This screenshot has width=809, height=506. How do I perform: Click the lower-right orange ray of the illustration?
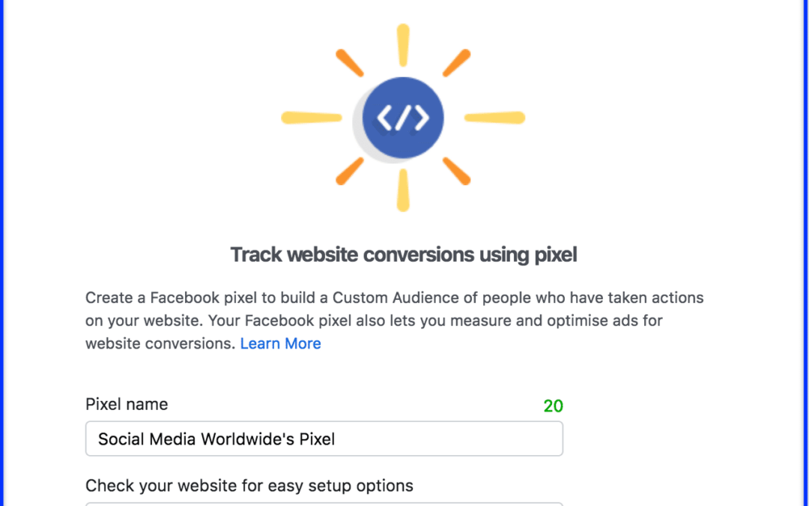pos(457,172)
